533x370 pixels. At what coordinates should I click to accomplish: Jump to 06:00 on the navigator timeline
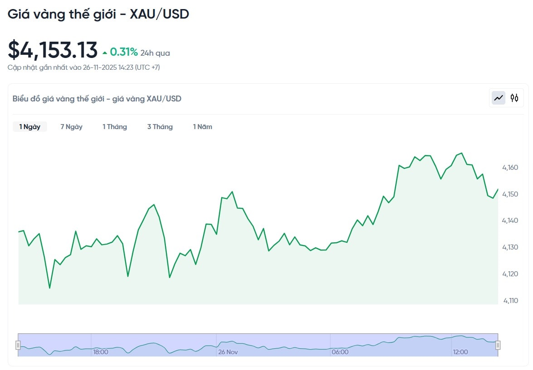point(340,352)
